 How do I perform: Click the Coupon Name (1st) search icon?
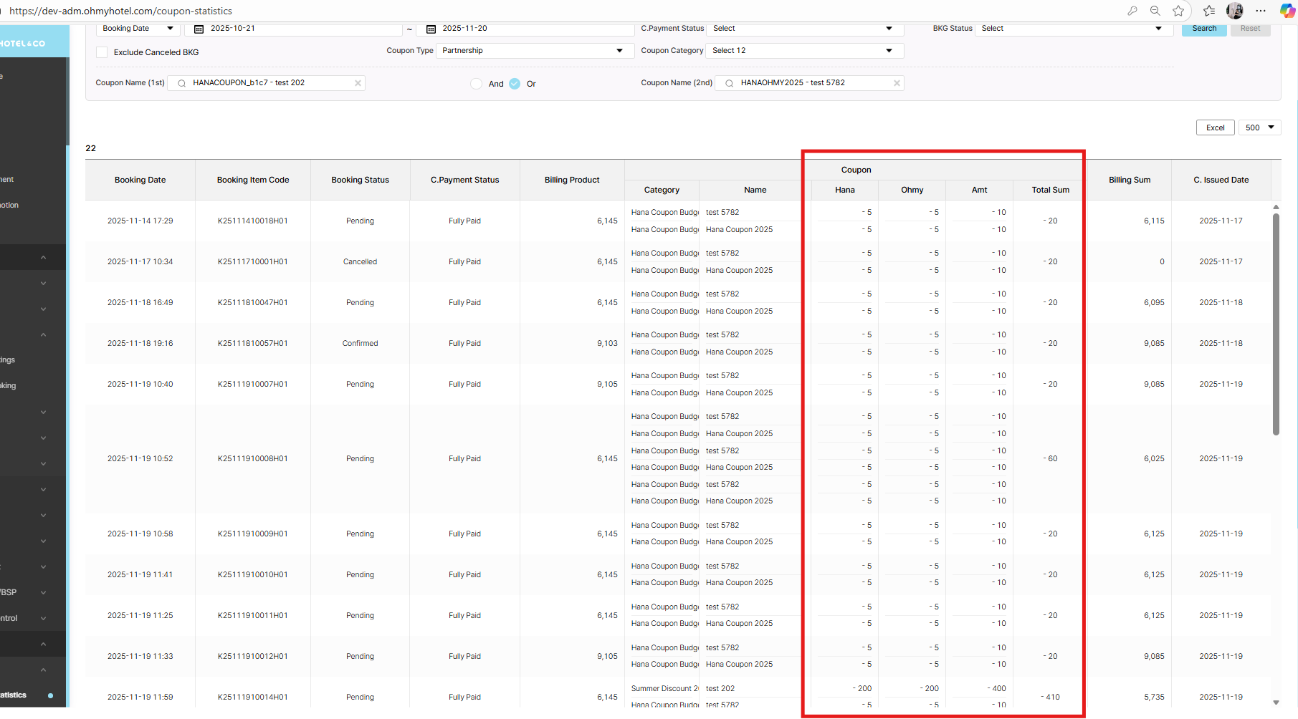(181, 83)
